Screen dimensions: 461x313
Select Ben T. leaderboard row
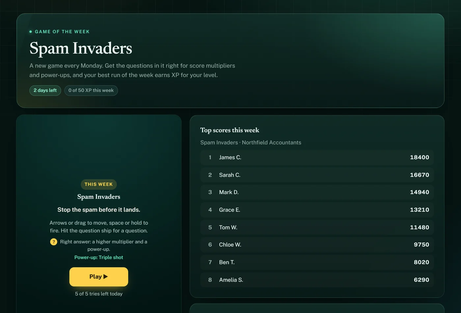(317, 262)
